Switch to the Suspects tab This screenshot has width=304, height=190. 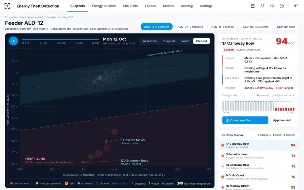78,6
